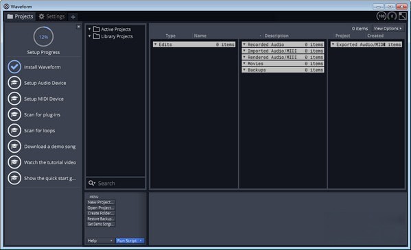Click the Restore Backup... button
The height and width of the screenshot is (250, 411).
101,219
